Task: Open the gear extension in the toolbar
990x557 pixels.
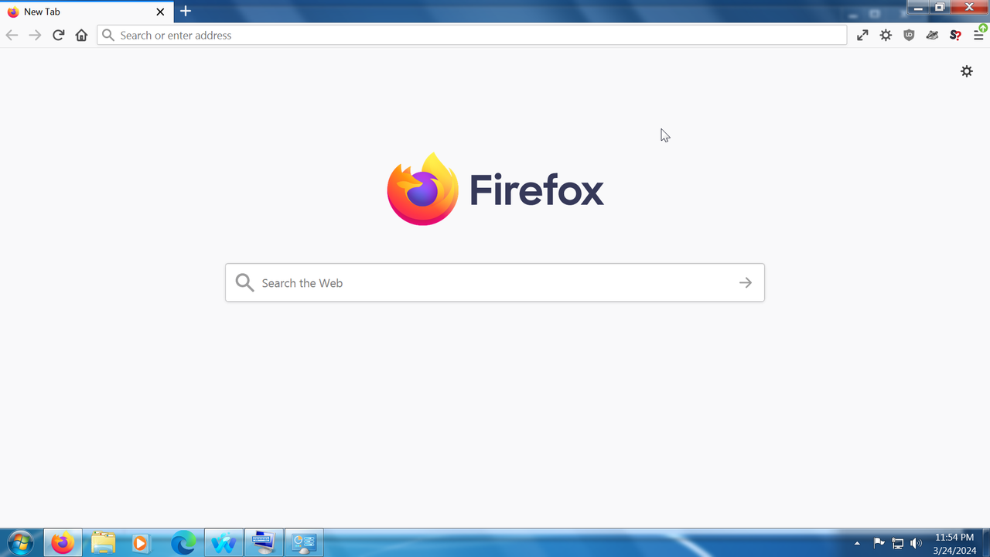Action: pyautogui.click(x=886, y=35)
